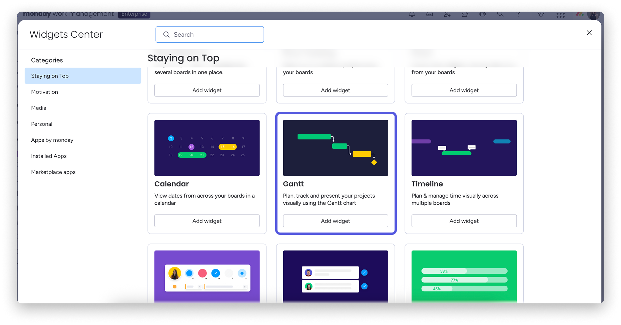Viewport: 621px width, 325px height.
Task: Add the Calendar widget
Action: [x=207, y=221]
